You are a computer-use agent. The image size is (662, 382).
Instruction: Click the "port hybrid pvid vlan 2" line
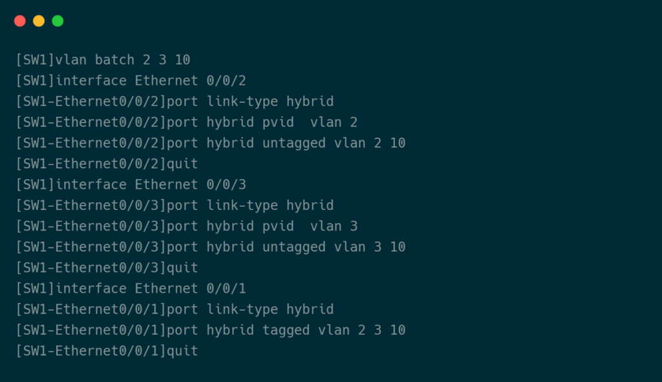point(262,122)
